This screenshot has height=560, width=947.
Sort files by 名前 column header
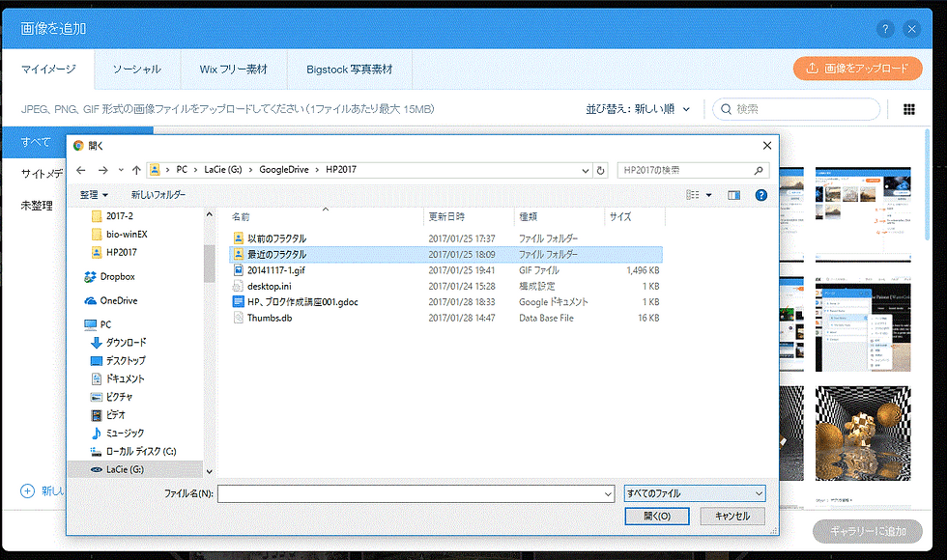327,216
